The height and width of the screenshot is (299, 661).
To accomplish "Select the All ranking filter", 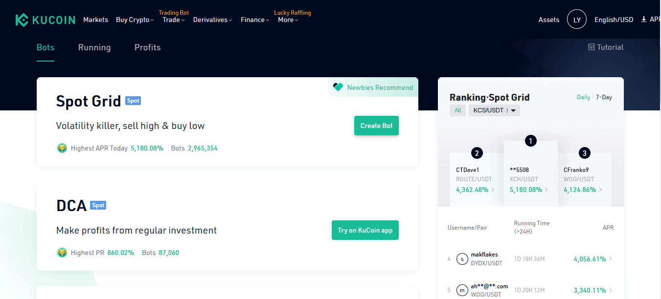I will tap(457, 110).
